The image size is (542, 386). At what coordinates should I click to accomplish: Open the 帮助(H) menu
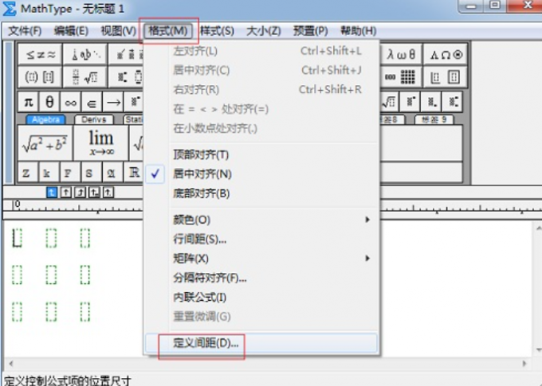pyautogui.click(x=358, y=31)
